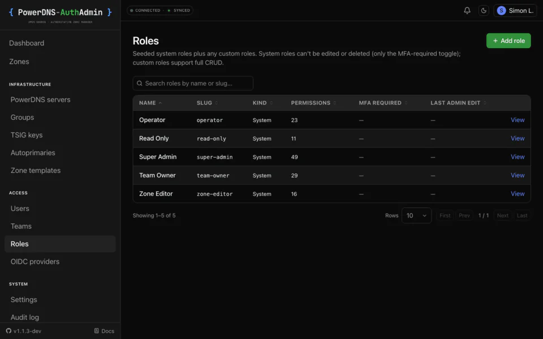Open Teams page
The width and height of the screenshot is (543, 339).
click(x=21, y=226)
